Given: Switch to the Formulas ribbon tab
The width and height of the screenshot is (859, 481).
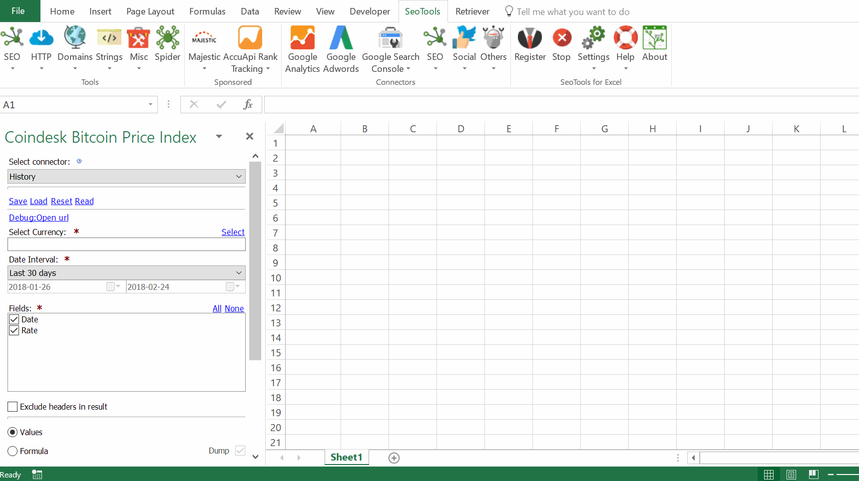Looking at the screenshot, I should click(207, 11).
